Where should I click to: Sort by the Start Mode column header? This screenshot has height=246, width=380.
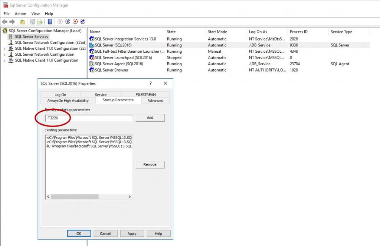[x=226, y=32]
